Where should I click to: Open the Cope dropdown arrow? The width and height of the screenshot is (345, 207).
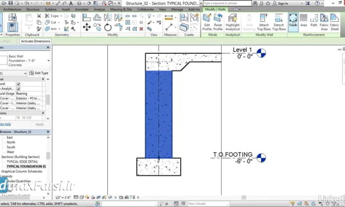pyautogui.click(x=61, y=16)
